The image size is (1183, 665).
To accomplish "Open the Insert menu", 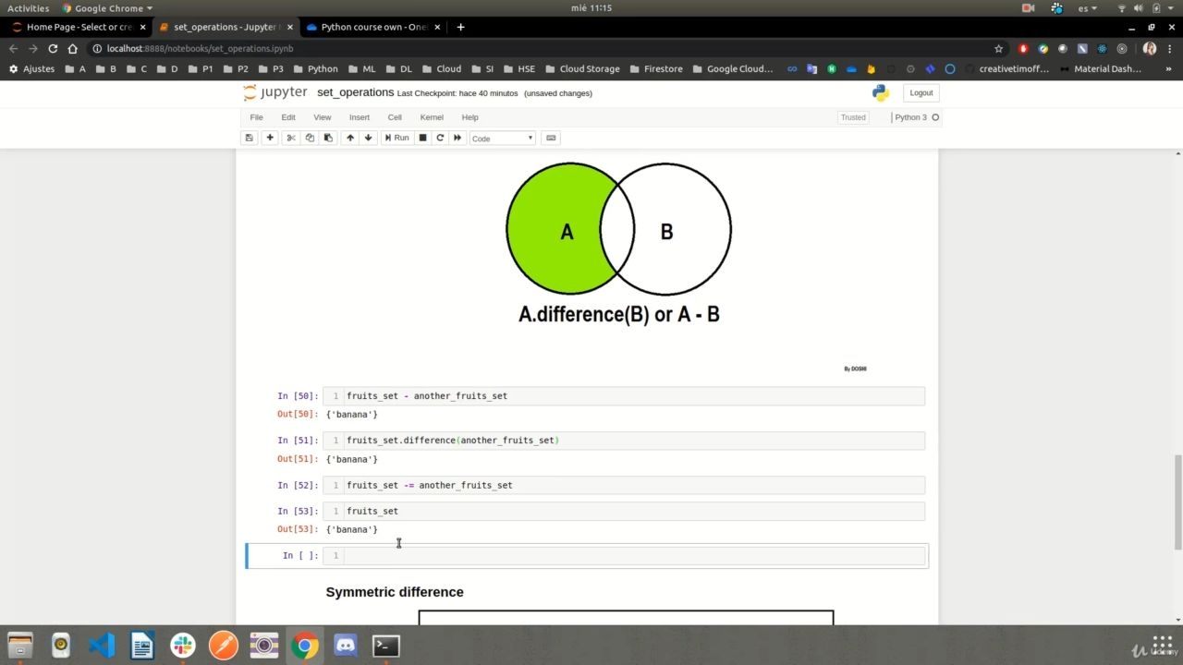I will click(x=360, y=117).
